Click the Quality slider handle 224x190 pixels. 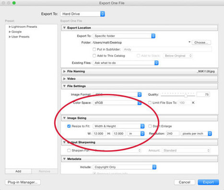[x=186, y=95]
